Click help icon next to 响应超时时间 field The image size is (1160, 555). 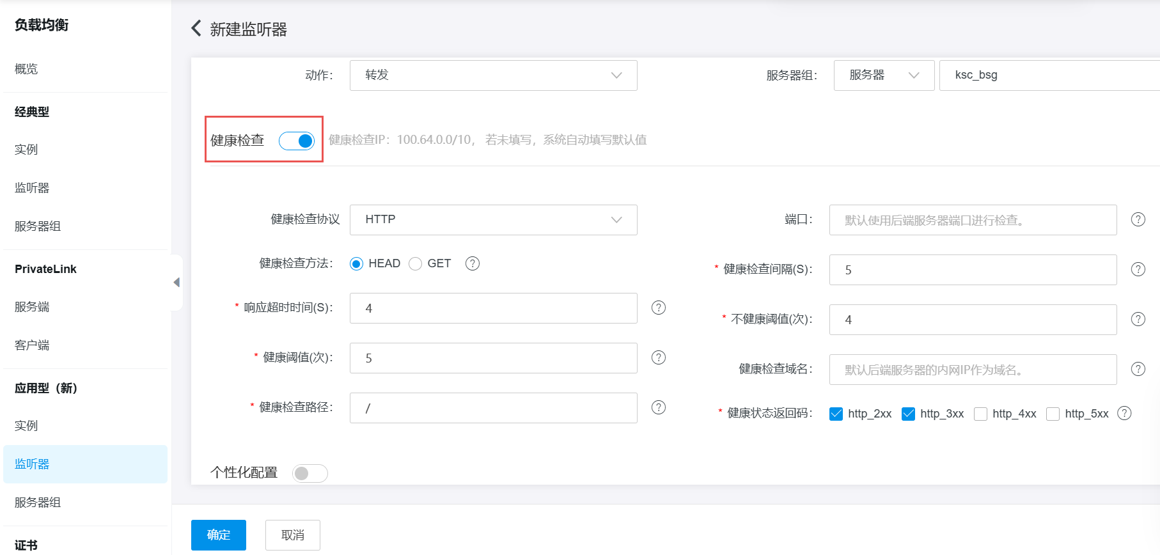658,308
